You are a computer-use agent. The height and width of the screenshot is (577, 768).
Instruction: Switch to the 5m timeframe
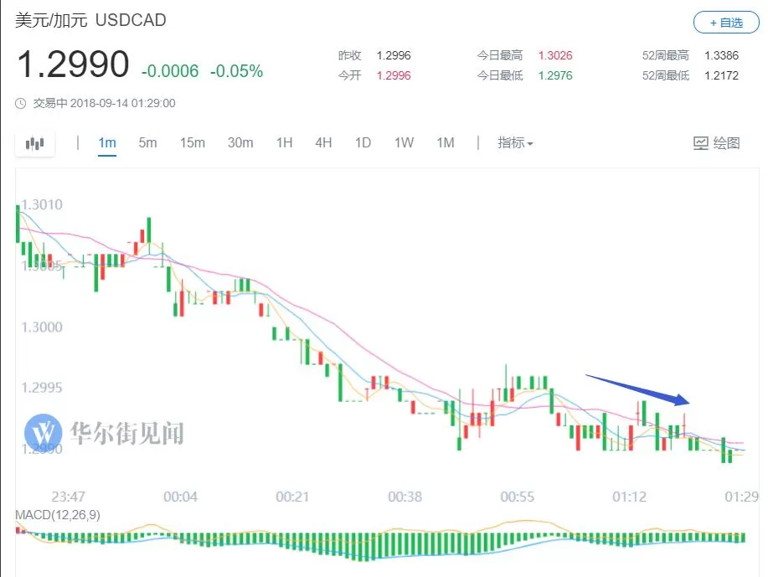click(x=147, y=143)
